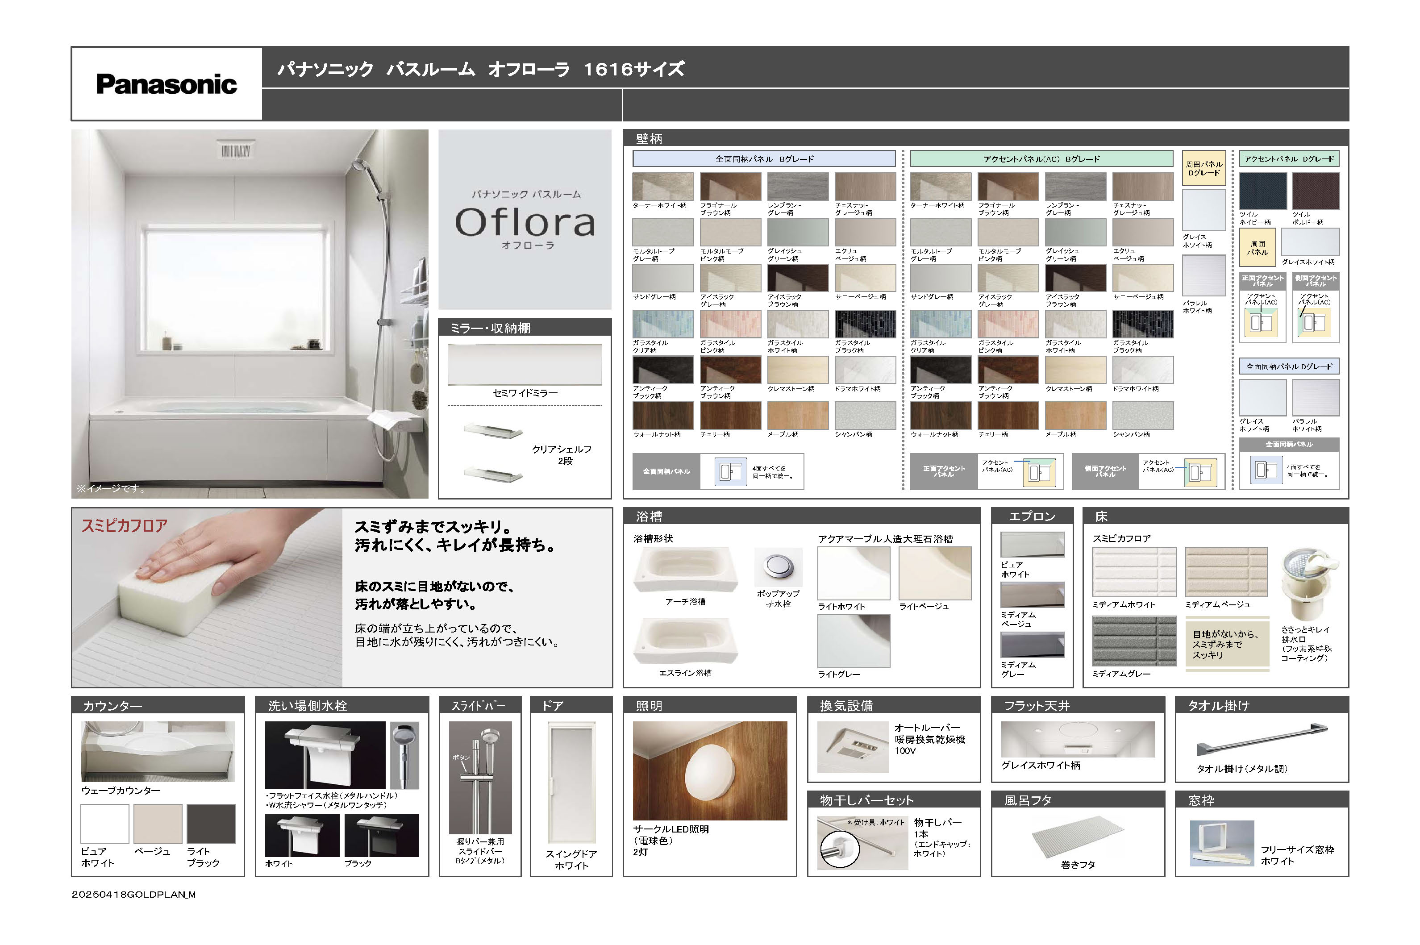Click the ブラック faucet variant image

click(382, 835)
